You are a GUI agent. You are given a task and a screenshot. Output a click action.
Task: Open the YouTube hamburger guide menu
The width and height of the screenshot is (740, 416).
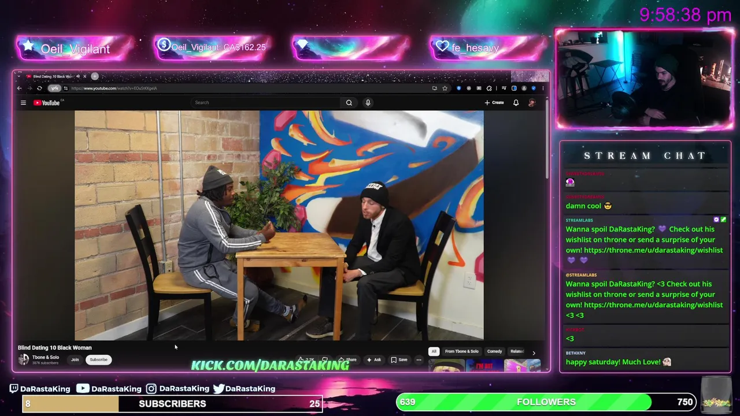pyautogui.click(x=23, y=103)
